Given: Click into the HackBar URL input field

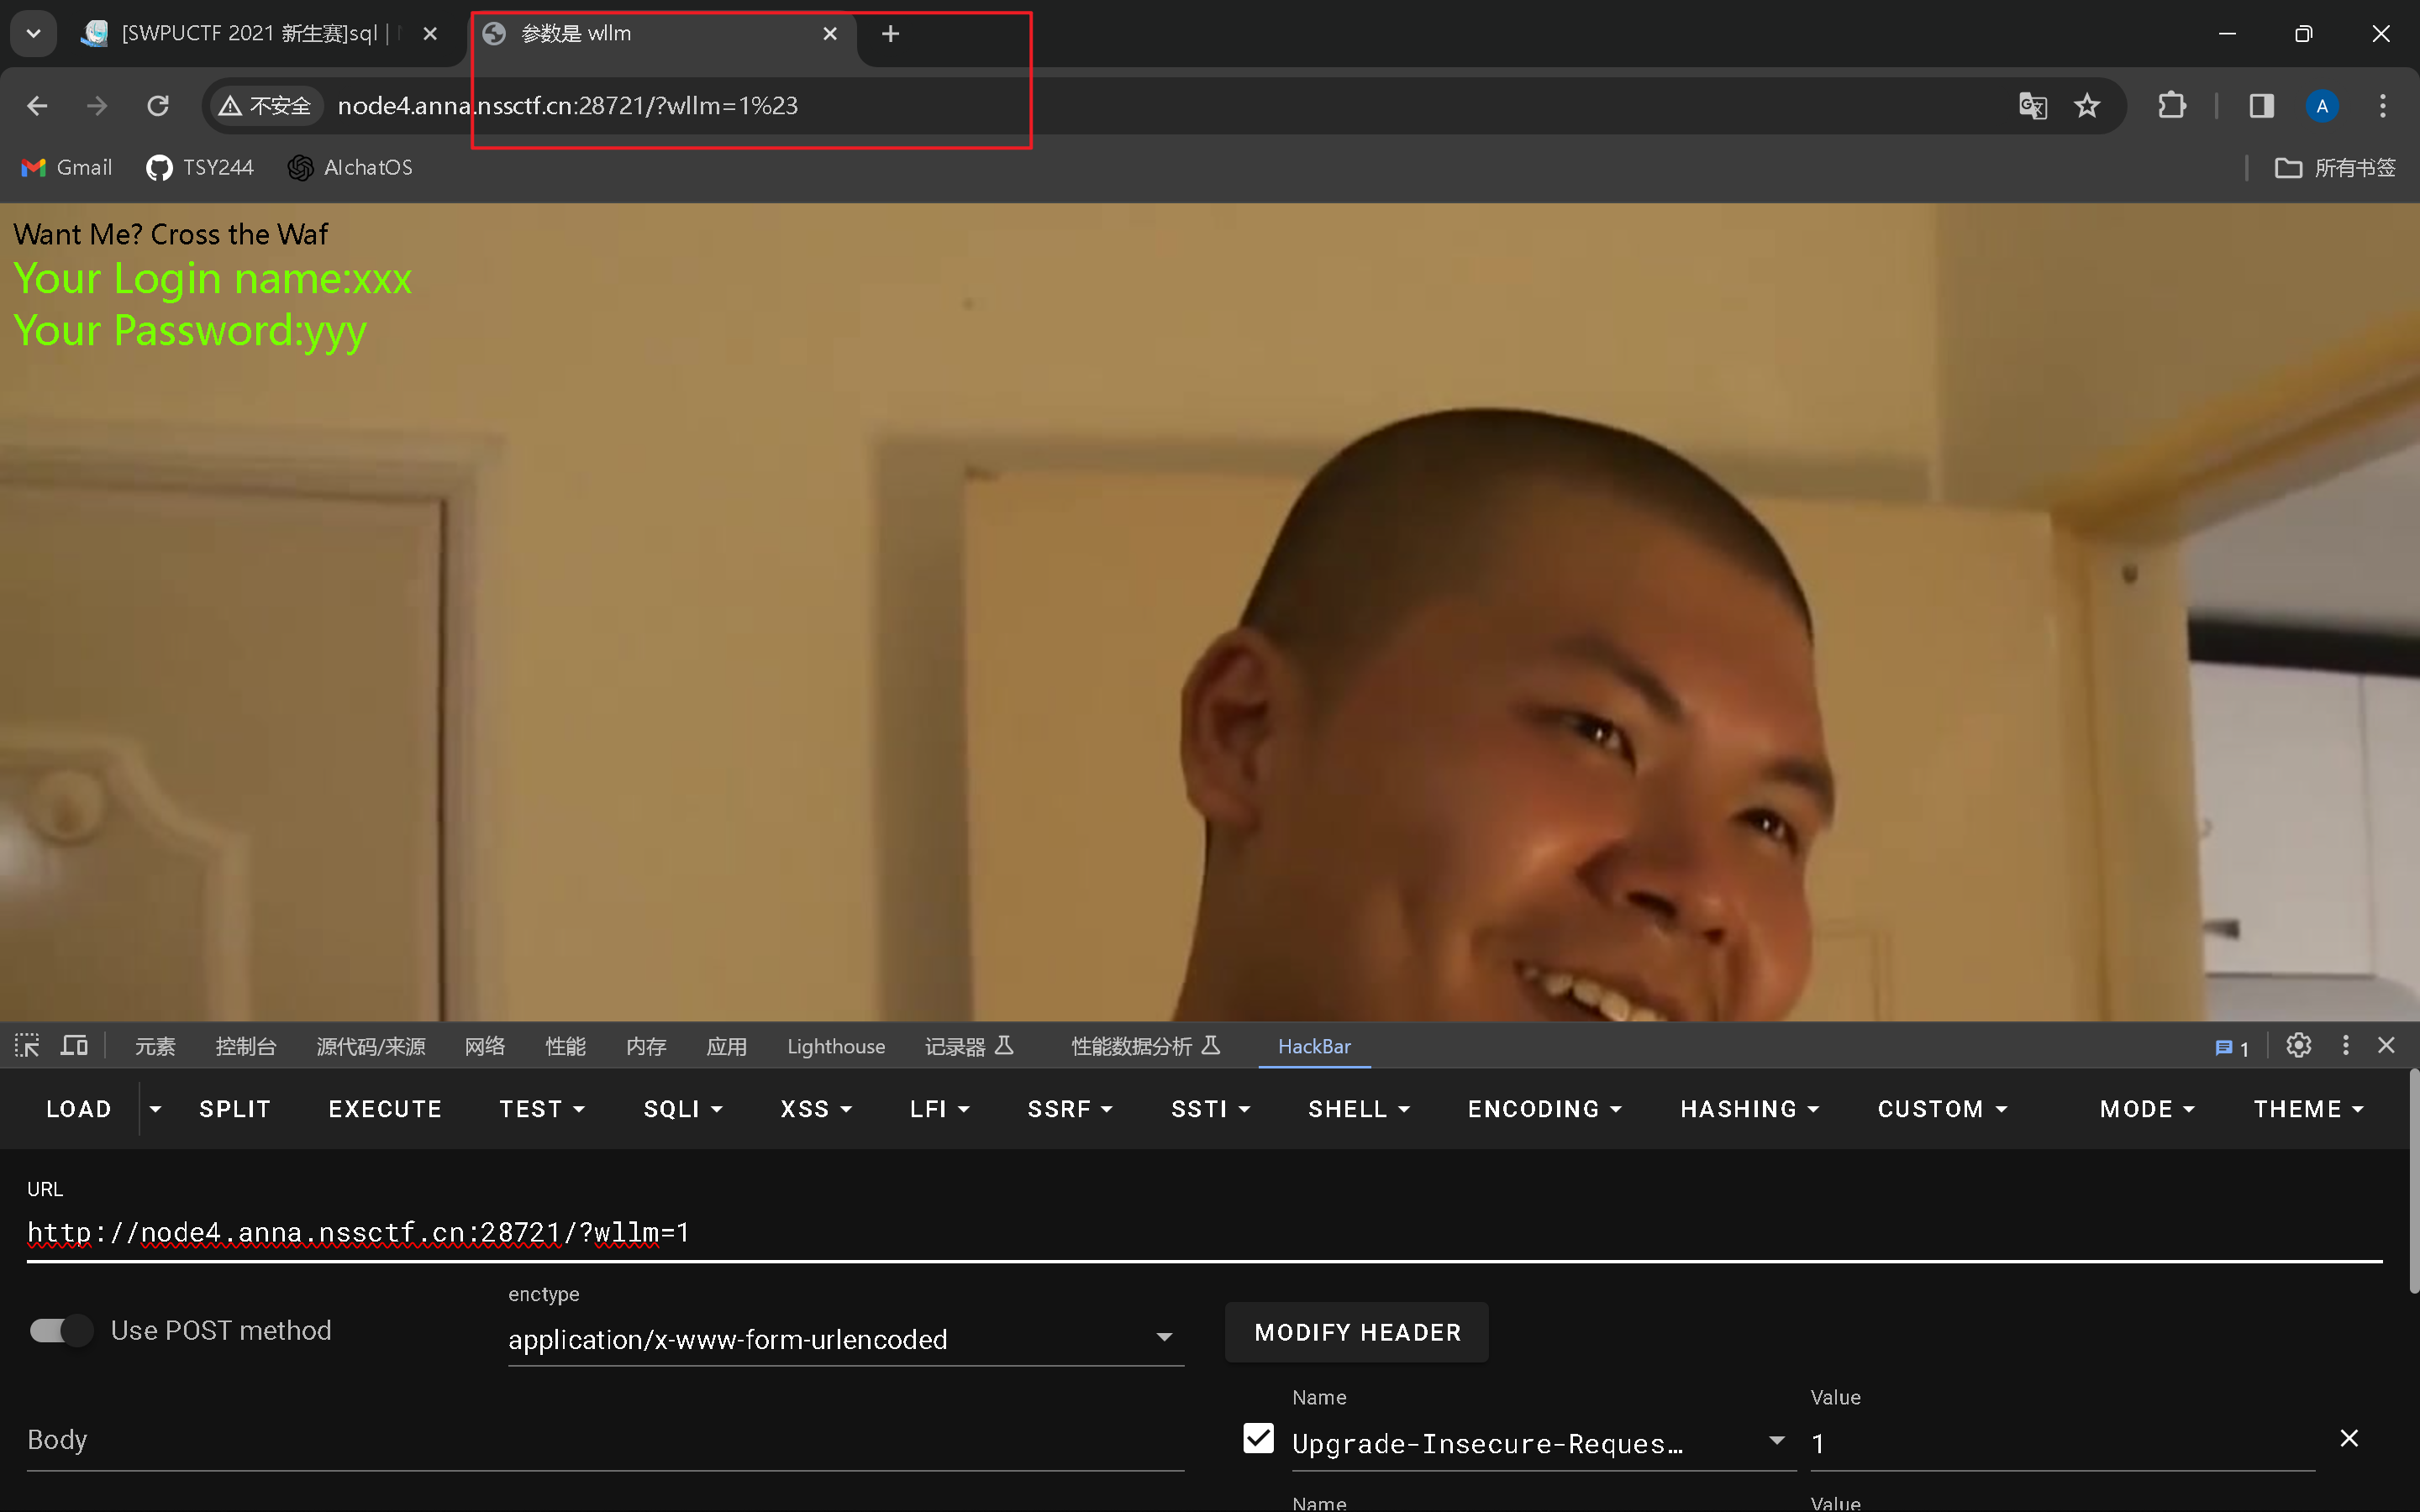Looking at the screenshot, I should (x=1200, y=1233).
